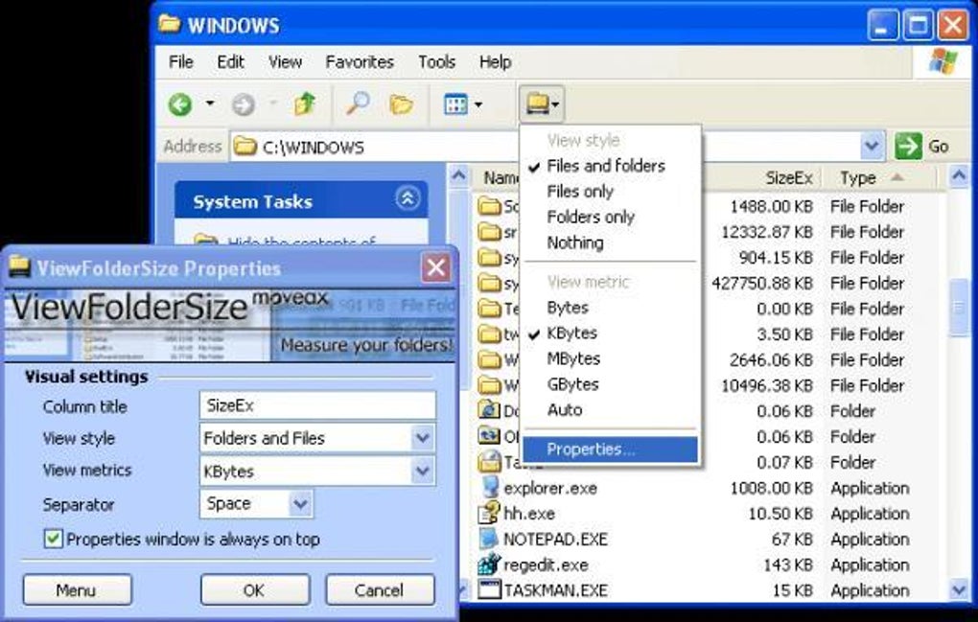Select Properties... in the dropdown menu
Viewport: 978px width, 622px height.
611,449
